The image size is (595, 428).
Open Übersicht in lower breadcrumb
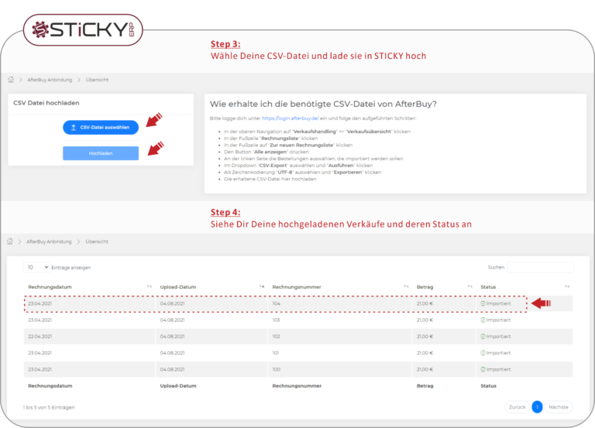(97, 241)
